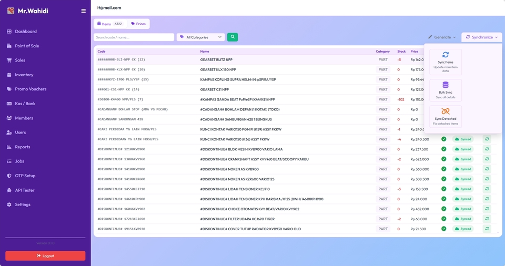
Task: Open the Dashboard page
Action: [26, 32]
